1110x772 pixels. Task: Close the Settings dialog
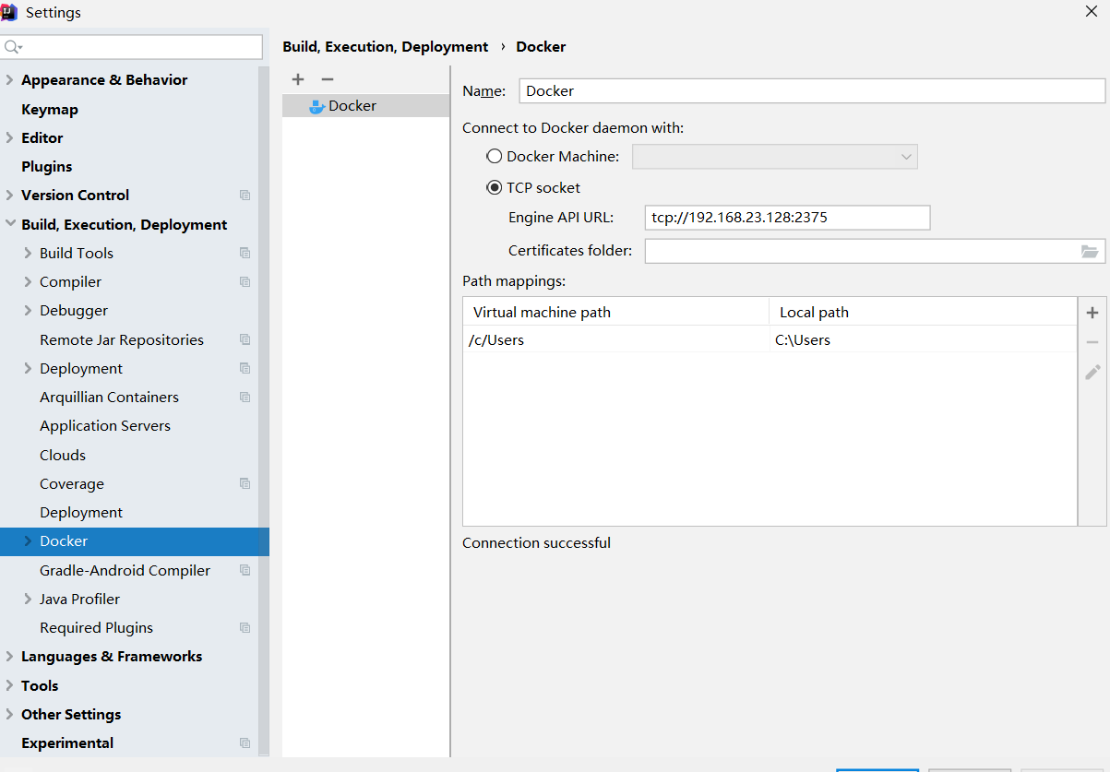[1092, 11]
